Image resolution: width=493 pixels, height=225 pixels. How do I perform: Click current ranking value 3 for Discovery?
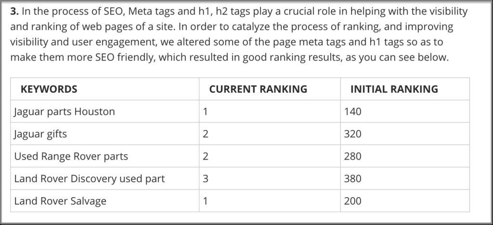tap(206, 178)
